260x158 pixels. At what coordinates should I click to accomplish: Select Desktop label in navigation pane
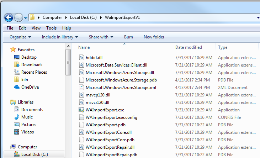coord(29,57)
